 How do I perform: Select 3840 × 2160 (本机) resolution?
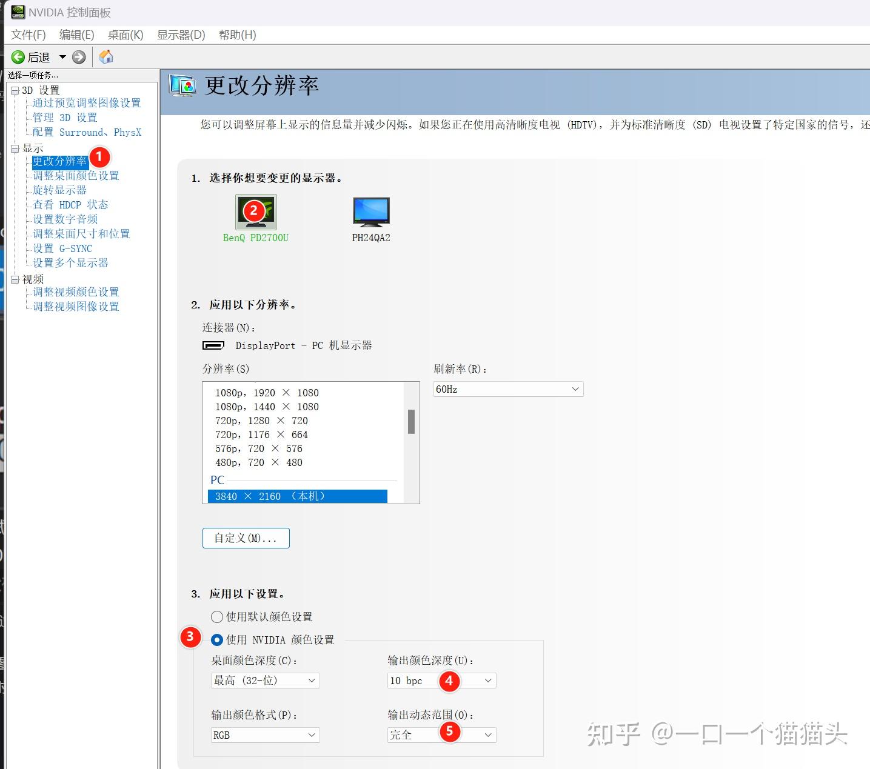tap(298, 496)
